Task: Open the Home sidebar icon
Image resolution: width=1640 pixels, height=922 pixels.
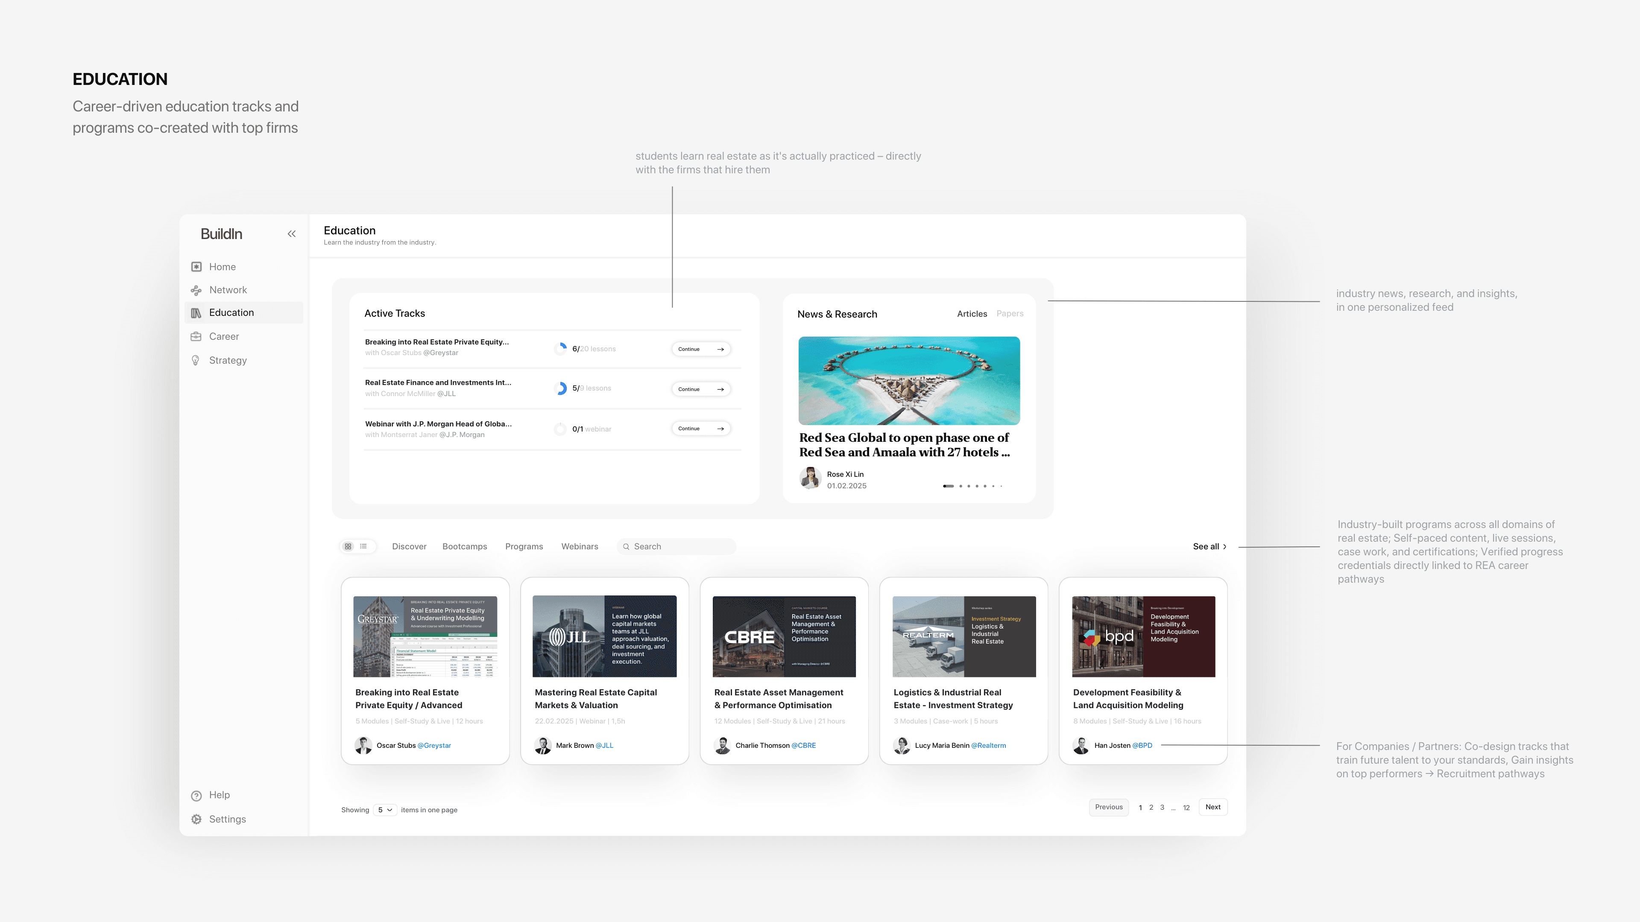Action: click(197, 267)
